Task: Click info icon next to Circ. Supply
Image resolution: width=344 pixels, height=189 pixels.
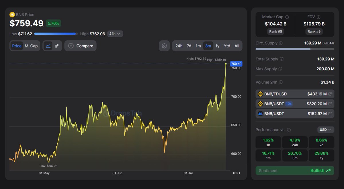Action: pyautogui.click(x=281, y=43)
